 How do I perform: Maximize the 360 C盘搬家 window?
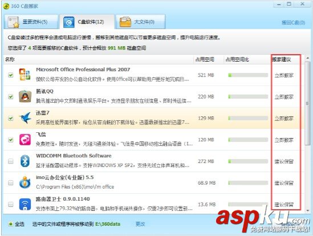pos(289,4)
